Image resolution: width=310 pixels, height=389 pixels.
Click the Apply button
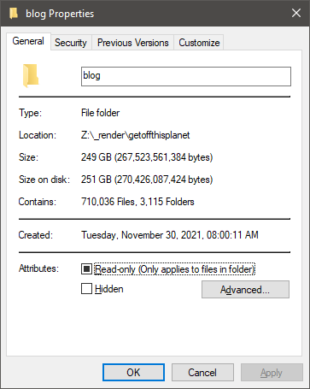tap(272, 372)
